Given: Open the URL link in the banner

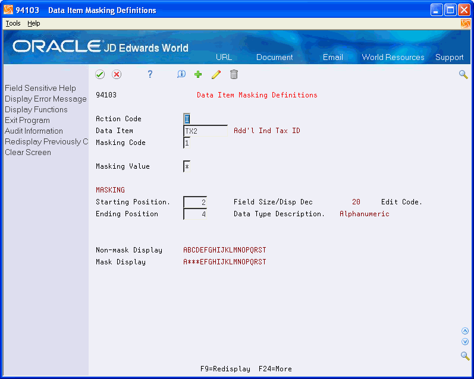Looking at the screenshot, I should 224,57.
